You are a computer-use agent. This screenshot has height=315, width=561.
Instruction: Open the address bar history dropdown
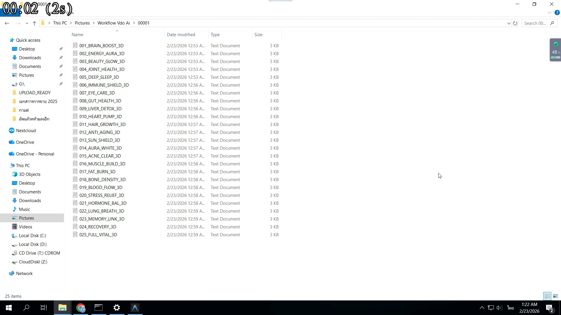pos(509,23)
